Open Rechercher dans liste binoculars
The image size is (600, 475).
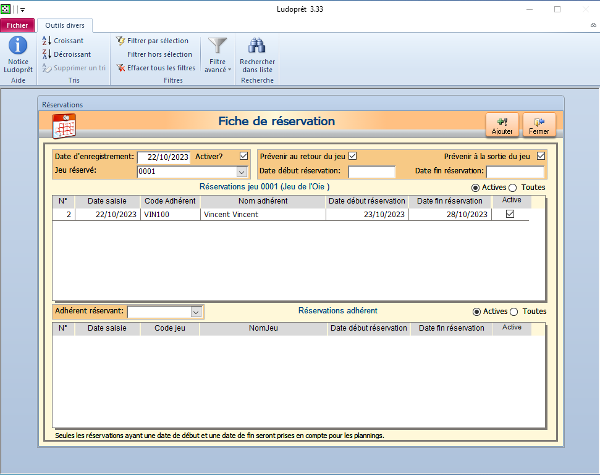tap(257, 54)
